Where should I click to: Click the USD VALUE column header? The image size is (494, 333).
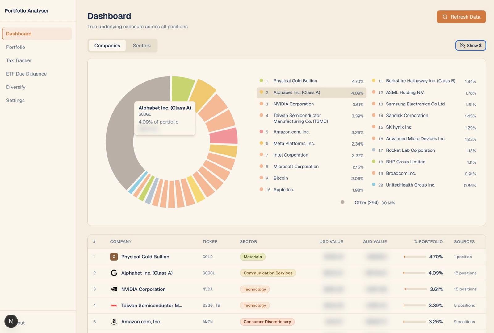[331, 241]
